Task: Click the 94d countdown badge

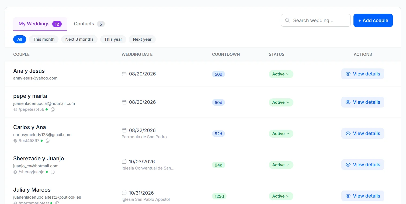Action: [218, 165]
